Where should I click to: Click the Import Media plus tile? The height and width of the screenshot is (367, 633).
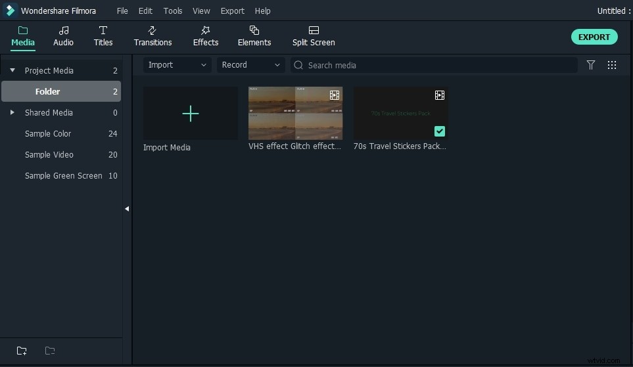pyautogui.click(x=191, y=114)
